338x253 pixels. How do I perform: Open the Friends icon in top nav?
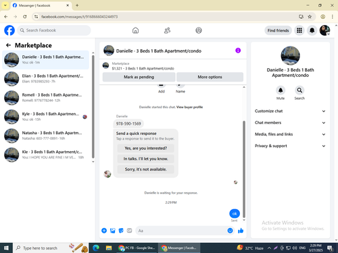pos(167,30)
